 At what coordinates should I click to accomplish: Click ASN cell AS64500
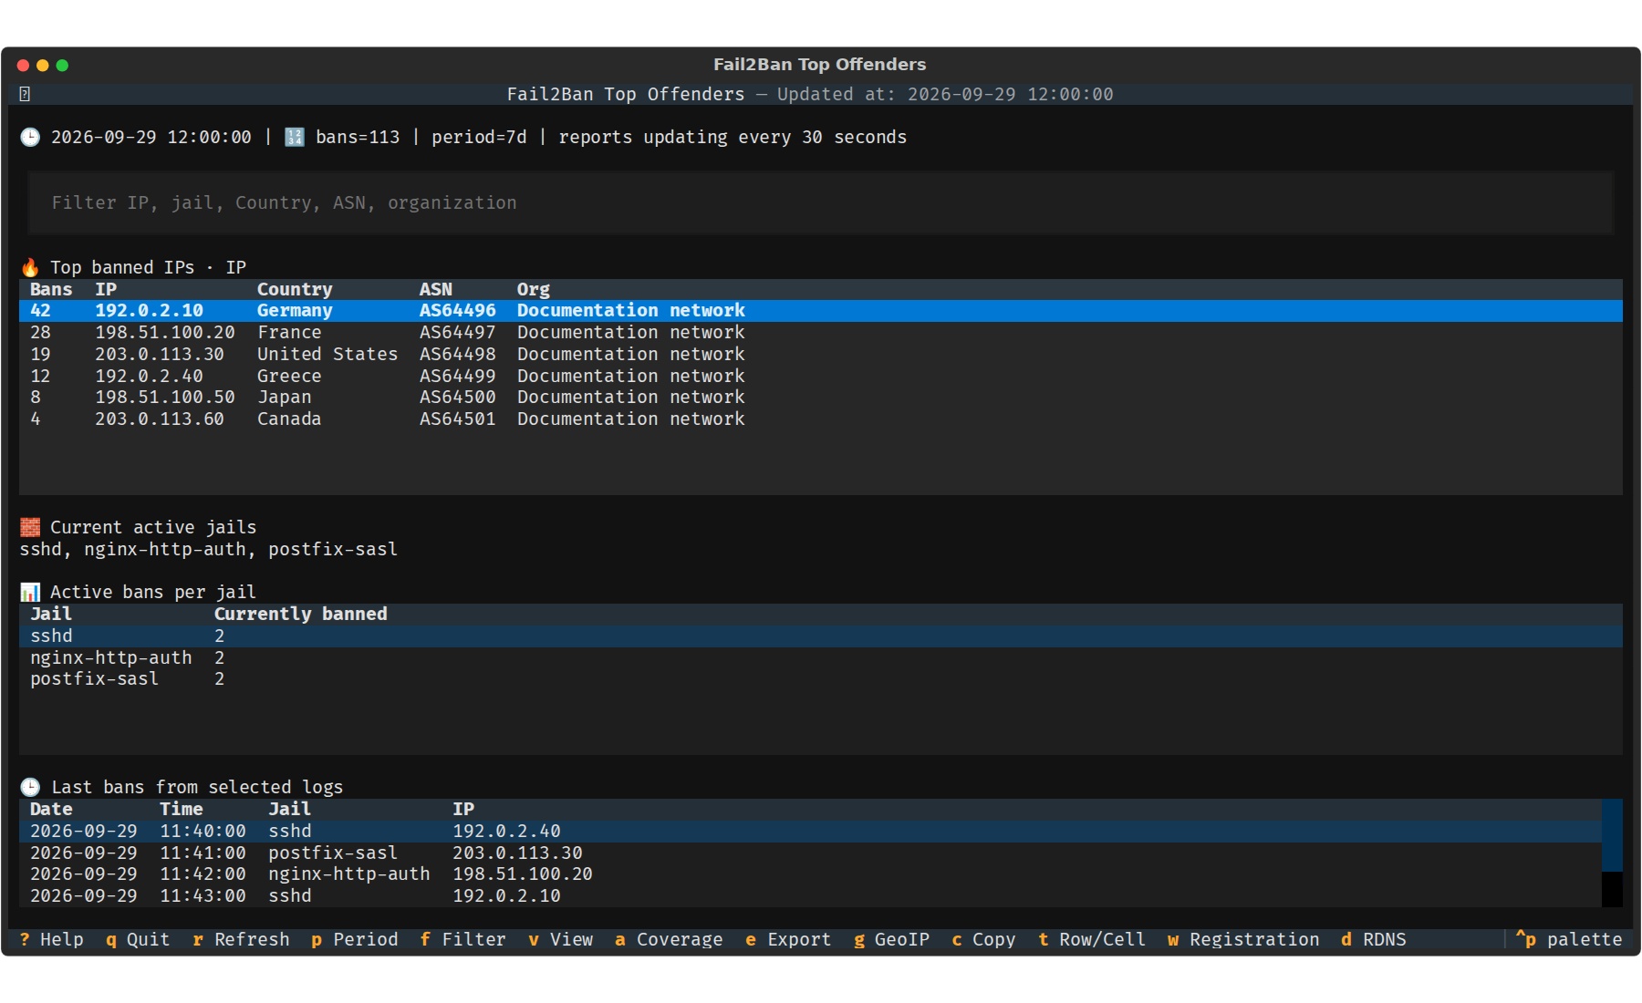tap(458, 398)
